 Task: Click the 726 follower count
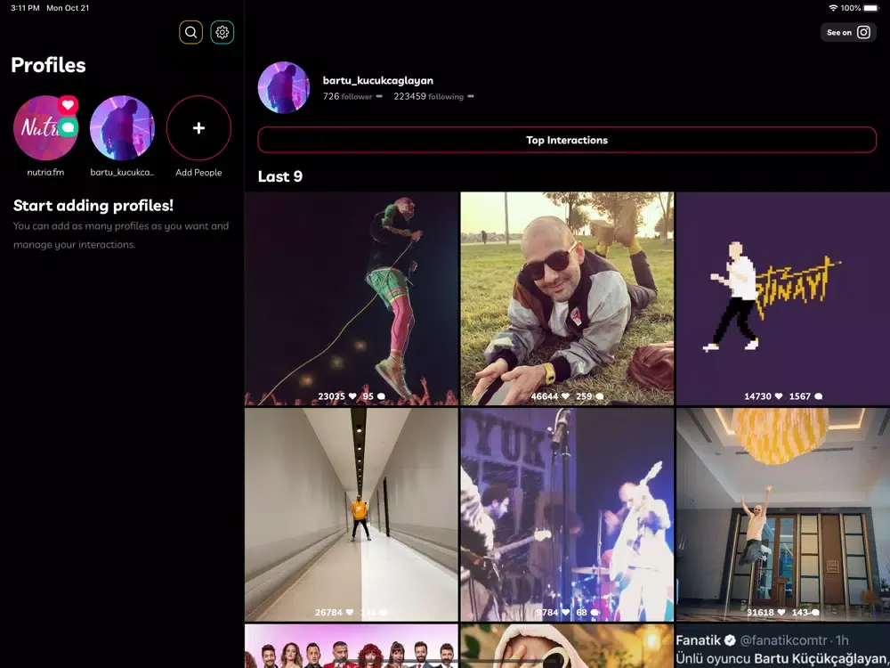click(347, 96)
